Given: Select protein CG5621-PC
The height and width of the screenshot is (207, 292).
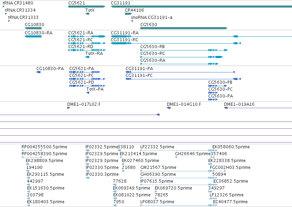Looking at the screenshot, I should point(87,79).
